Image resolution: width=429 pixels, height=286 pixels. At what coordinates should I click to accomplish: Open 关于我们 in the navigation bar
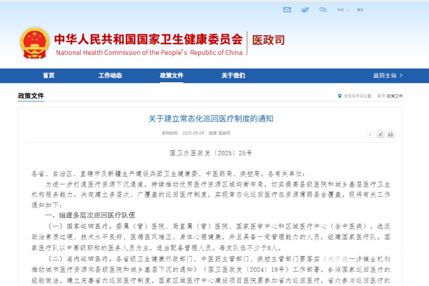coord(233,75)
